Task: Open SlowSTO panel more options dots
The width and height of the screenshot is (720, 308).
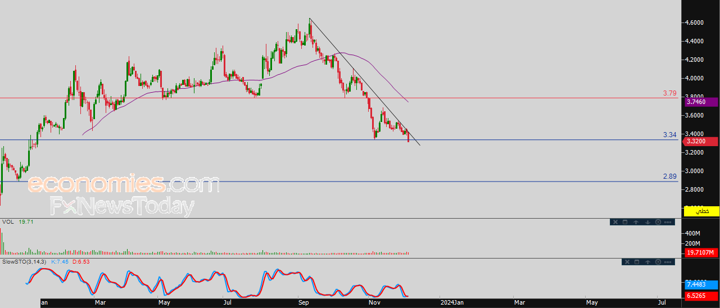Action: 668,262
